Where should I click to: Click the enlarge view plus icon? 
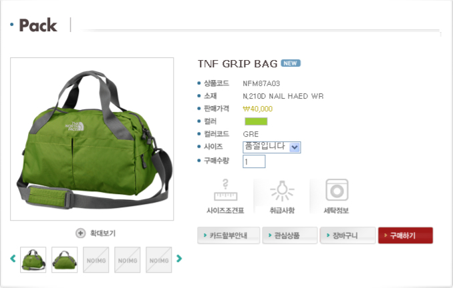[80, 233]
